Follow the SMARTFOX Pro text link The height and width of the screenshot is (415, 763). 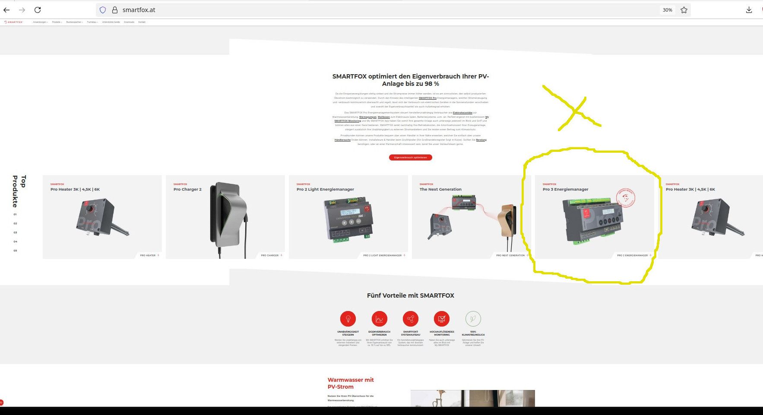click(427, 98)
